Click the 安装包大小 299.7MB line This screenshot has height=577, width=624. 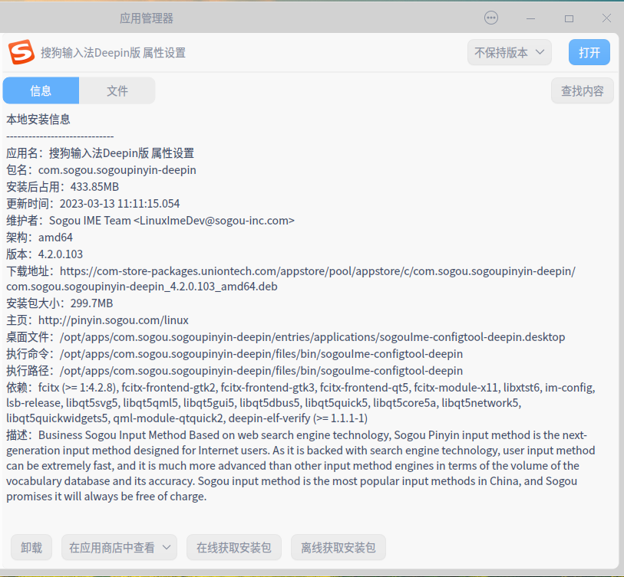60,303
